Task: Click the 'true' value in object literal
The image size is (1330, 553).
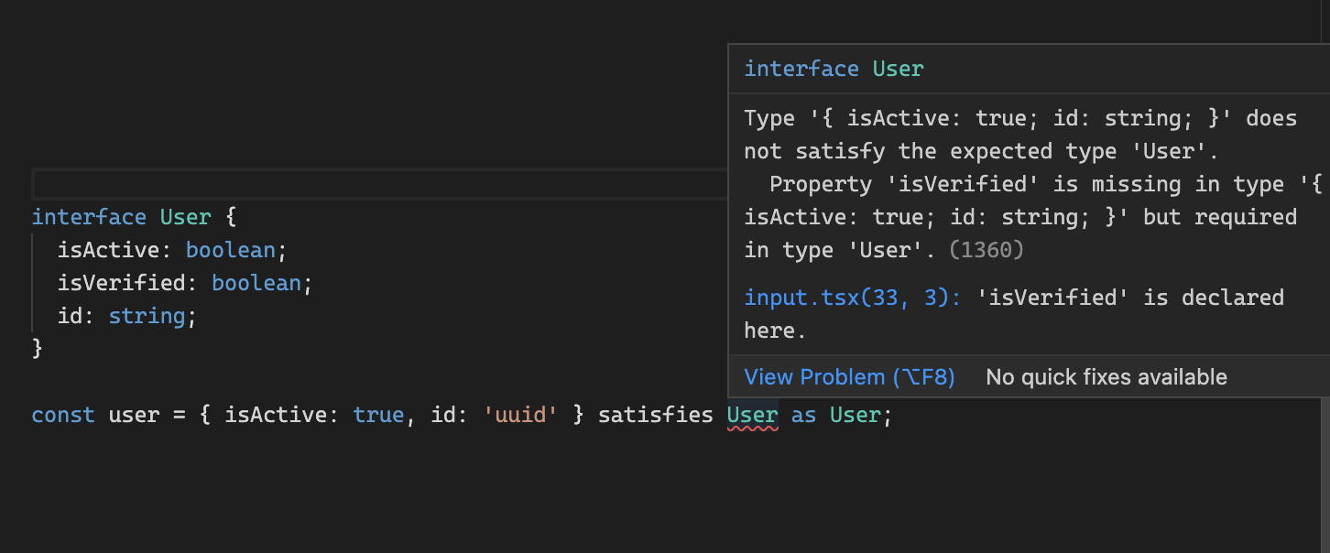Action: [x=378, y=416]
